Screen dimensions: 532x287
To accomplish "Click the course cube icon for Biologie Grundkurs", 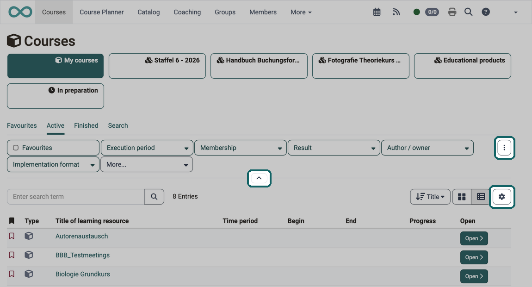I will coord(29,274).
